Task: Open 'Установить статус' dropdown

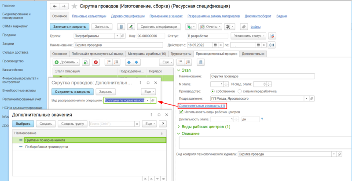Action: coord(249,36)
